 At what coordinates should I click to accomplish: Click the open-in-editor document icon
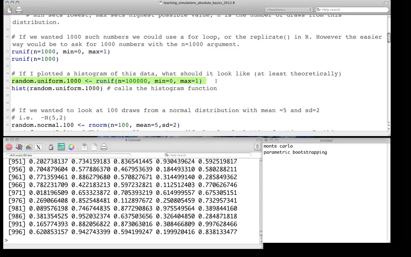tap(85, 147)
